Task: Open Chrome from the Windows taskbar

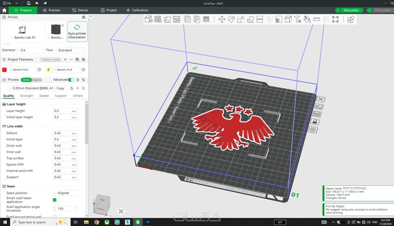Action: tap(97, 222)
